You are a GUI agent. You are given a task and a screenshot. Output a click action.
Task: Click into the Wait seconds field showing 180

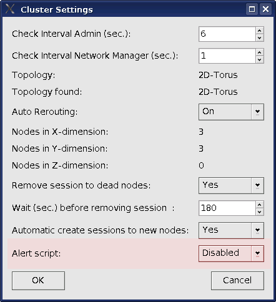click(x=227, y=208)
